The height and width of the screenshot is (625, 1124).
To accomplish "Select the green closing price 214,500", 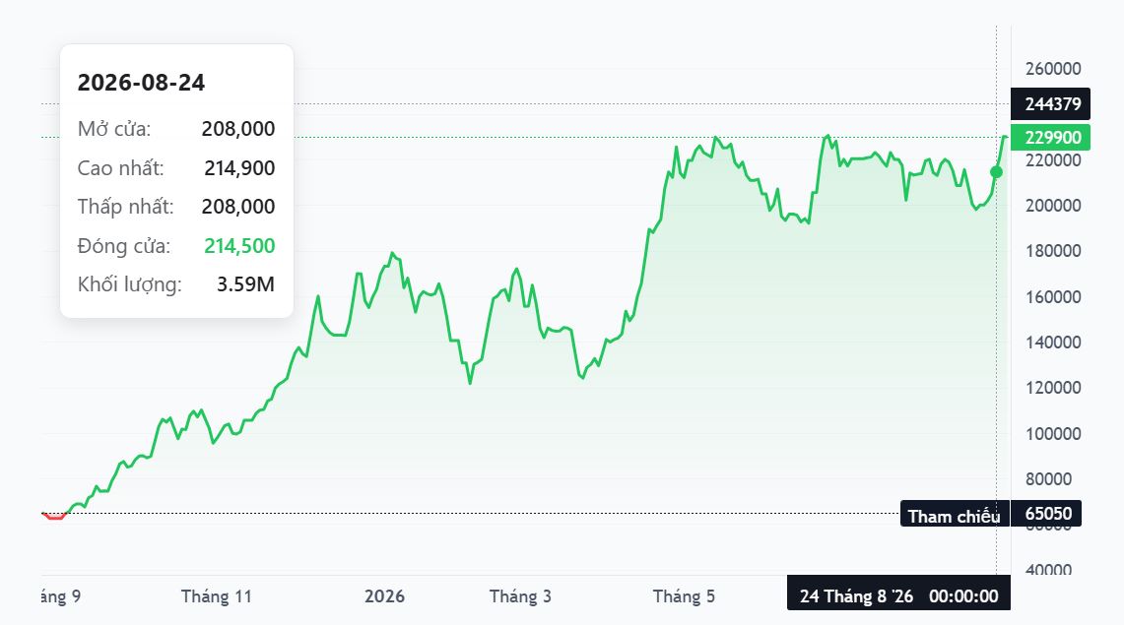I will (x=239, y=246).
